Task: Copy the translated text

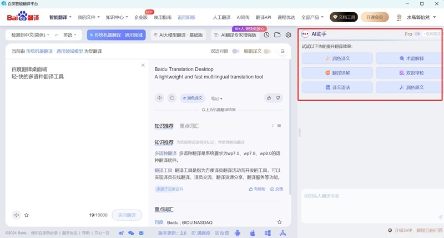Action: coord(172,98)
